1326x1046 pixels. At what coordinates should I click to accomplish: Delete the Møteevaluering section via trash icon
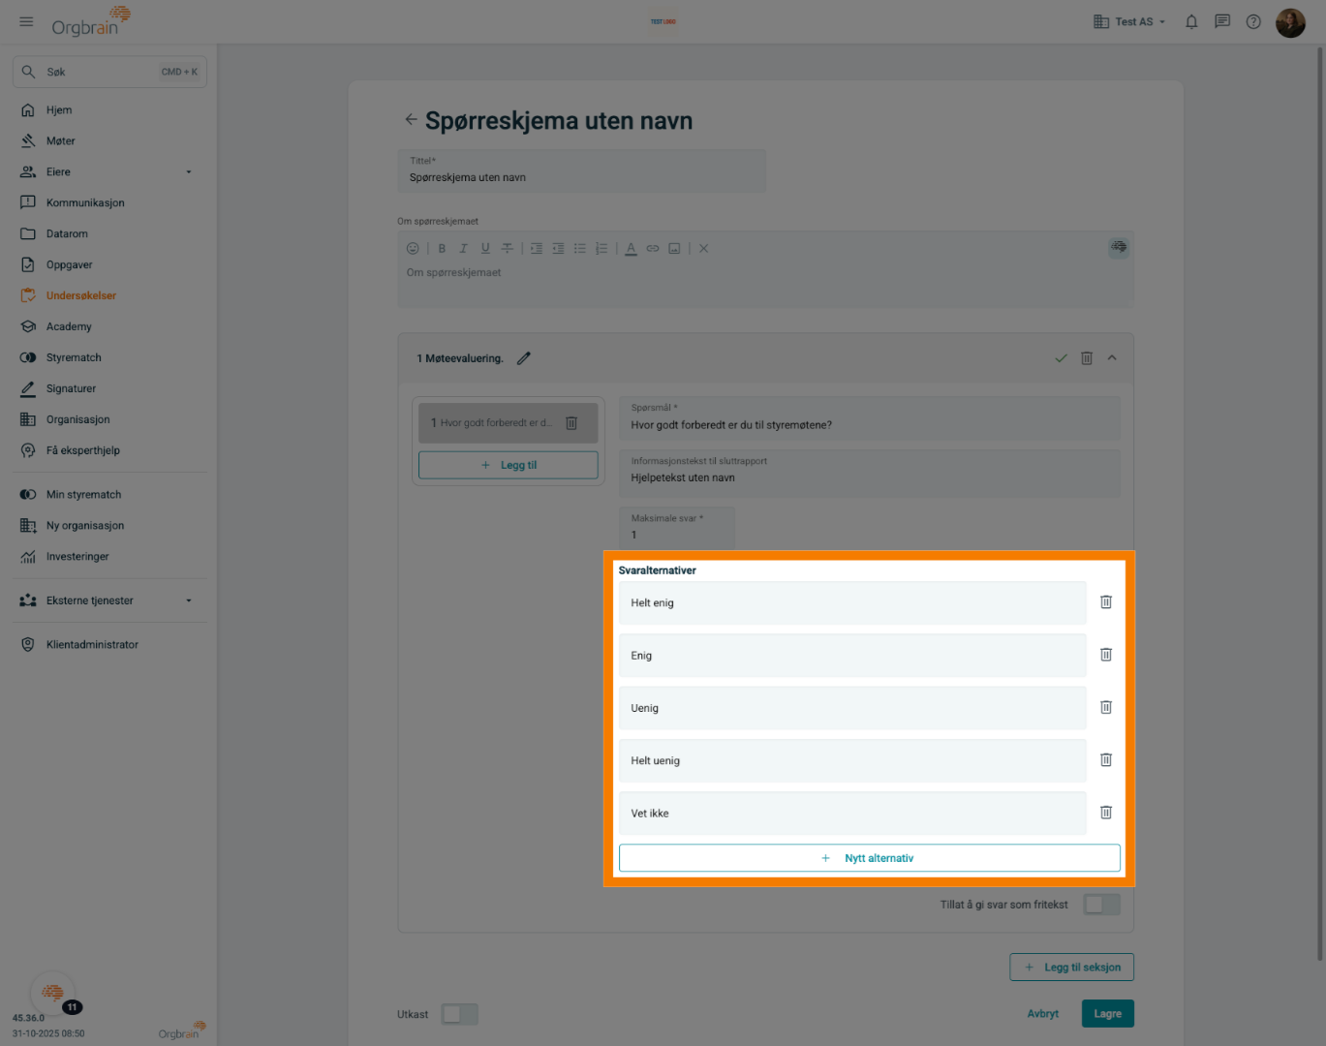(1087, 358)
